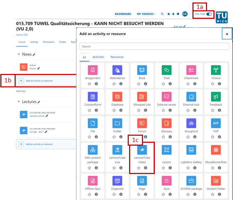Screen dimensions: 233x200
Task: Select the Page resource icon
Action: [x=142, y=181]
